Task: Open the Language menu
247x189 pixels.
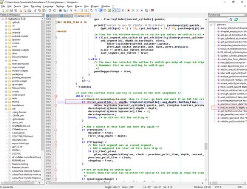Action: point(48,6)
